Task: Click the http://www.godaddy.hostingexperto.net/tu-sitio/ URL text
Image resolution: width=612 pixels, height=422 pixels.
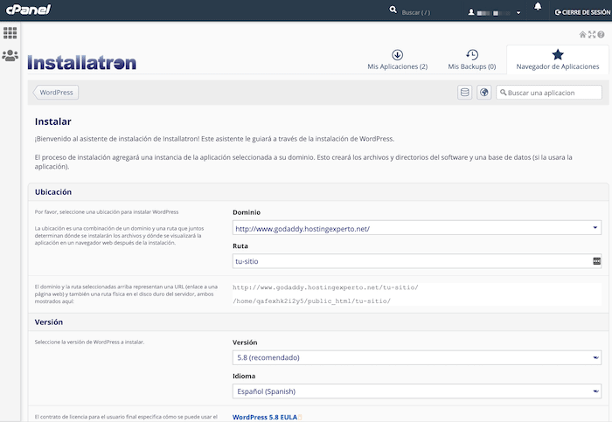Action: 325,287
